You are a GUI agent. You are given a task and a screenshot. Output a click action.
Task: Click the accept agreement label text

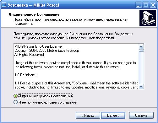click(x=46, y=96)
